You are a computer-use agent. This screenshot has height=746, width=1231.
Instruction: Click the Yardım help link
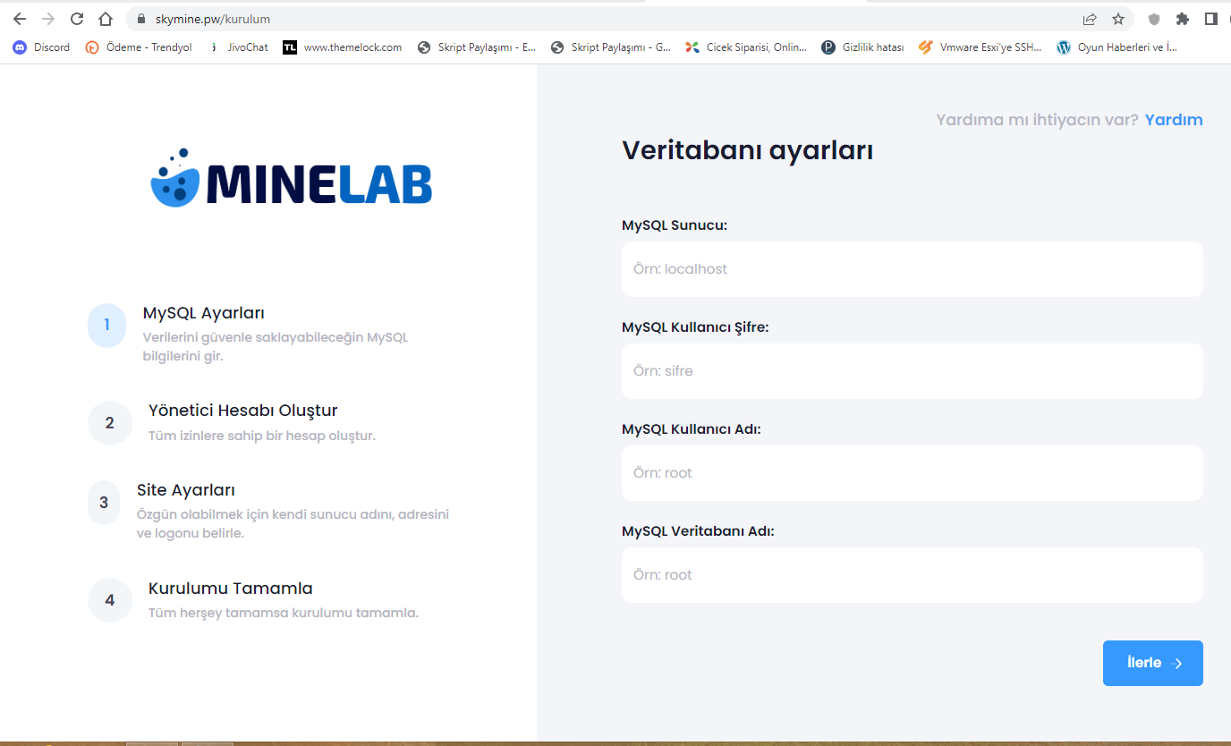pyautogui.click(x=1174, y=120)
